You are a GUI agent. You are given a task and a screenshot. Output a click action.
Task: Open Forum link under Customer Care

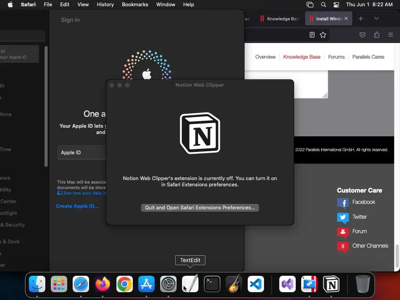(359, 231)
